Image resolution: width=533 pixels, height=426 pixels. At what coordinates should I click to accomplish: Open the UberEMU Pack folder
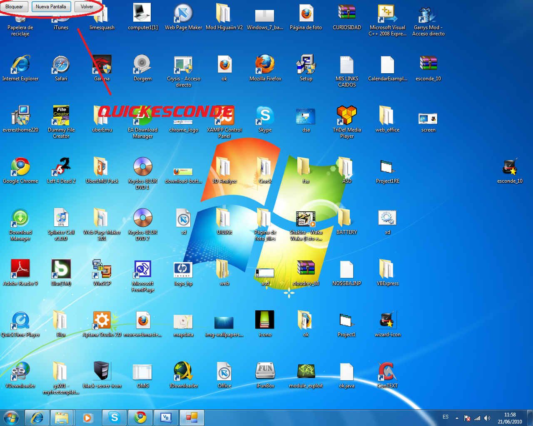pyautogui.click(x=102, y=171)
